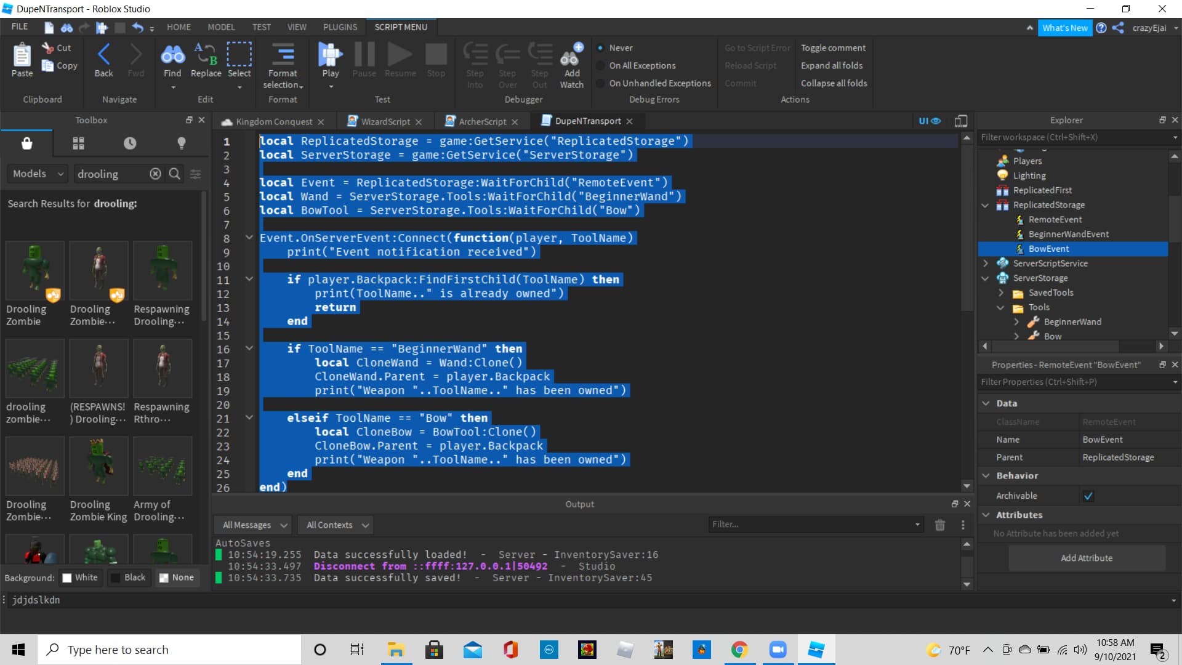The width and height of the screenshot is (1182, 665).
Task: Click the Add Watch debugger icon
Action: (x=571, y=55)
